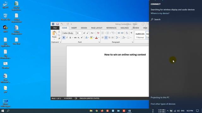Start a bulleted list
202x113 pixels.
pos(103,33)
